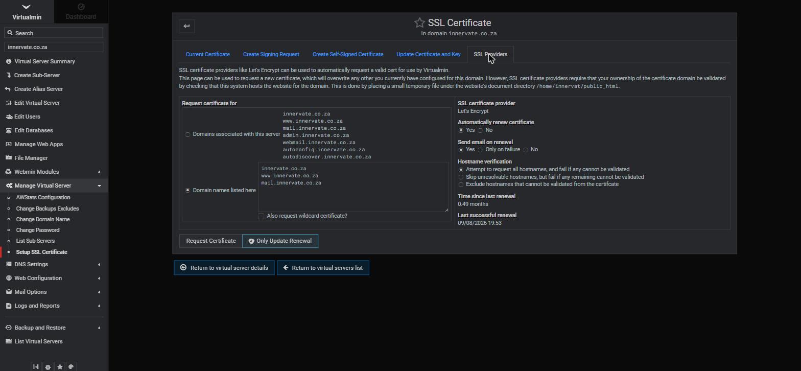This screenshot has width=801, height=371.
Task: Expand the Webmin Modules menu
Action: click(x=54, y=172)
